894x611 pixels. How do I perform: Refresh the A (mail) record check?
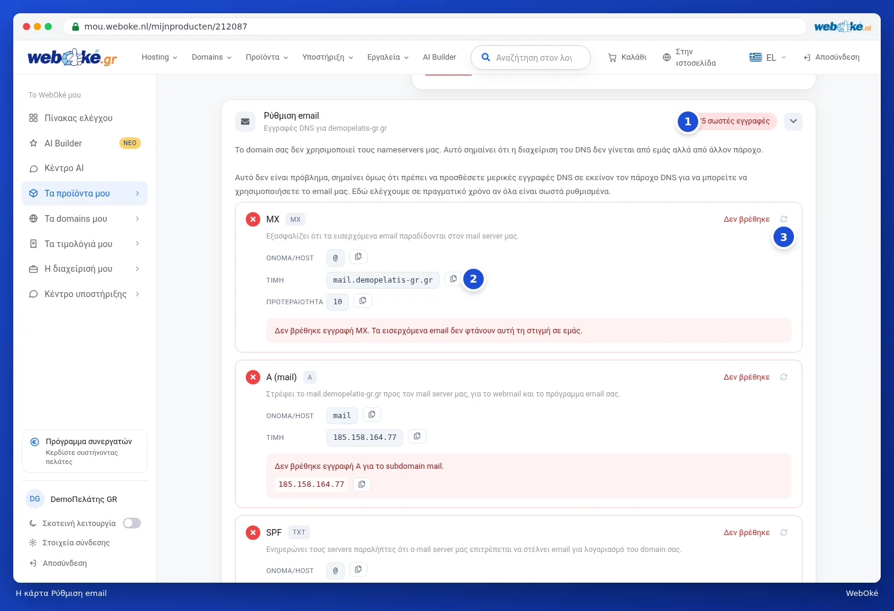(784, 377)
